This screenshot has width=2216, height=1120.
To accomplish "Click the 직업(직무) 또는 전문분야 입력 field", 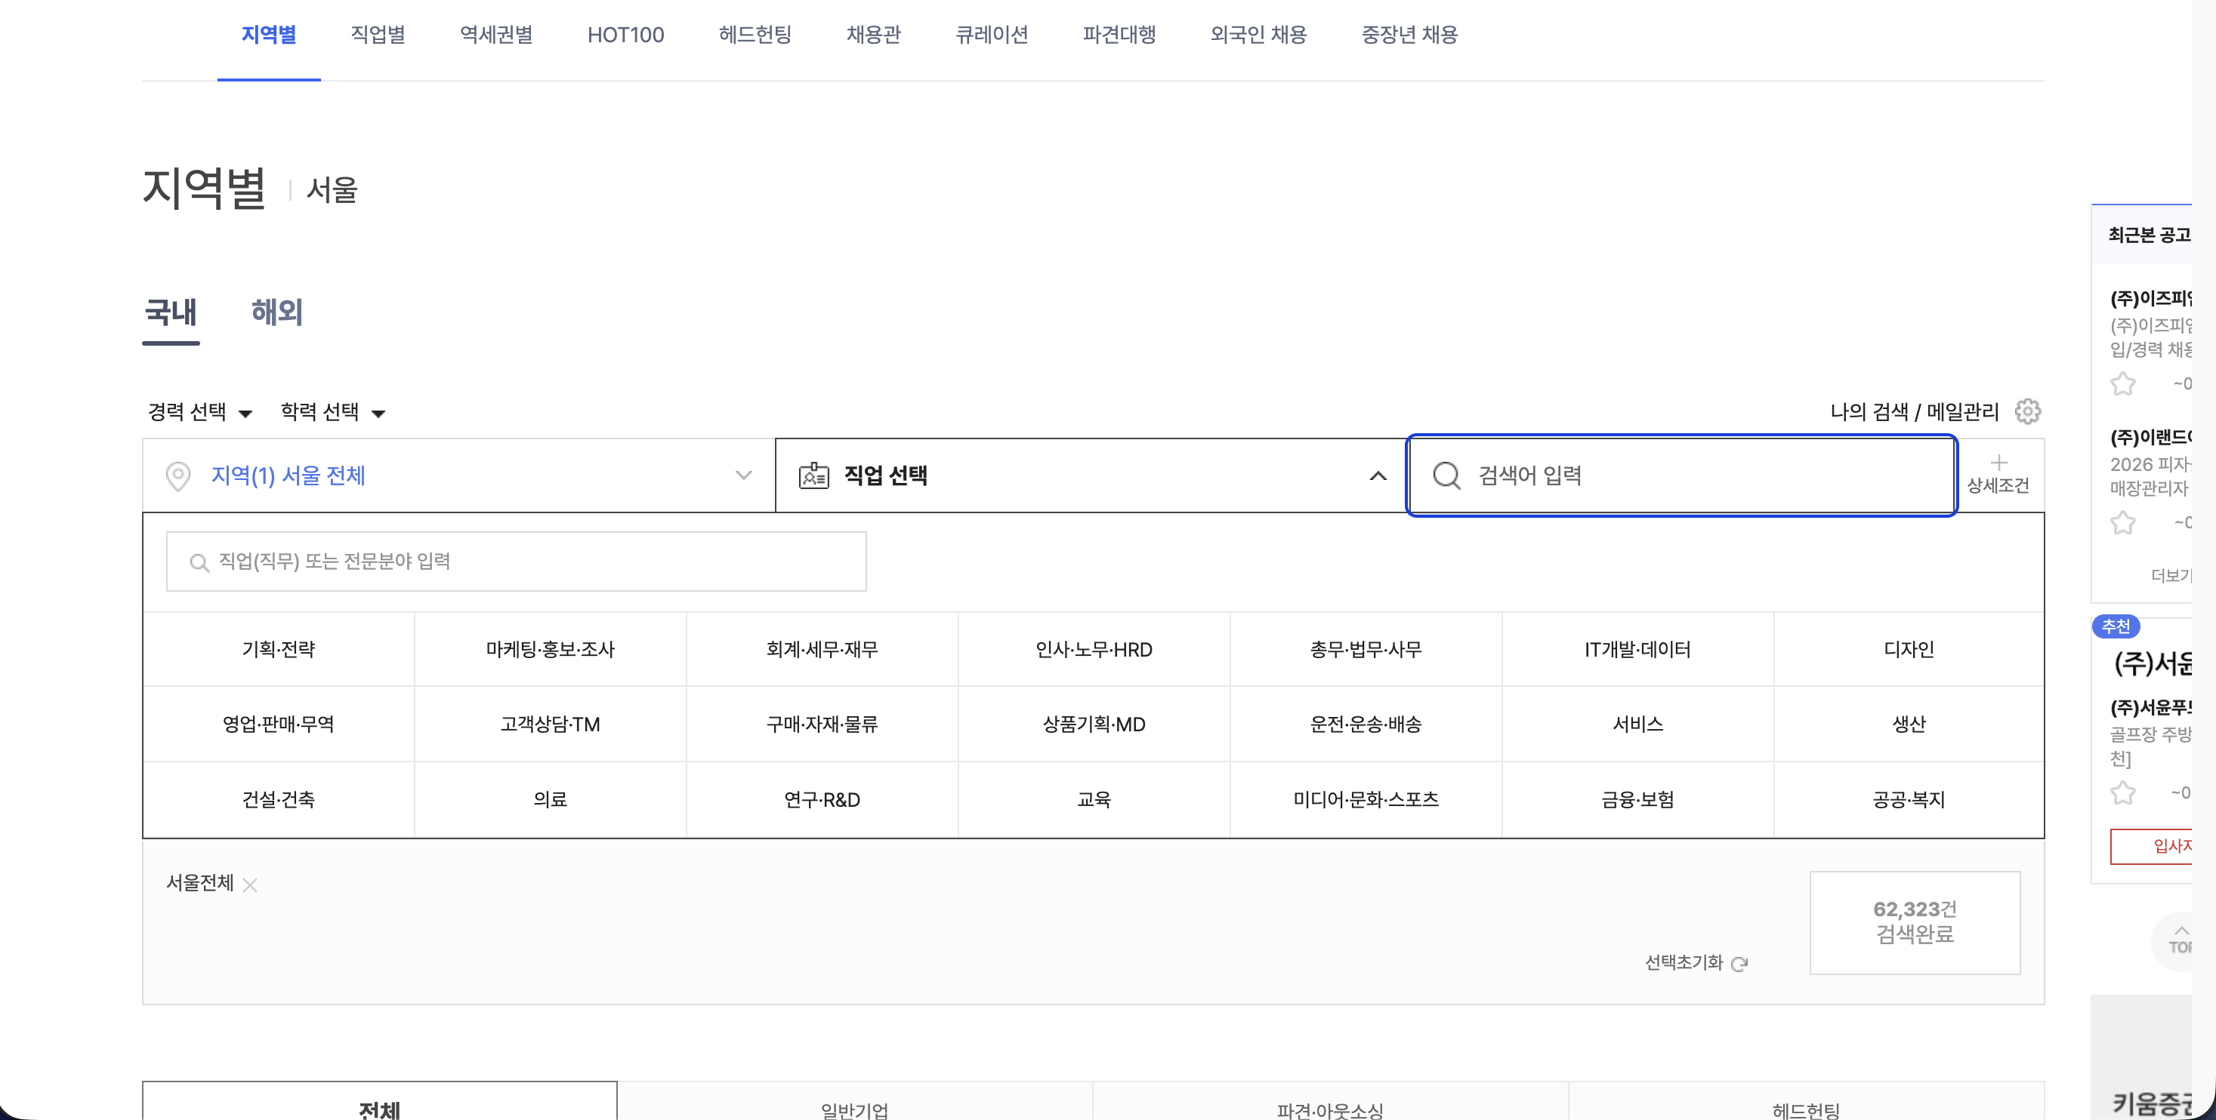I will 516,562.
